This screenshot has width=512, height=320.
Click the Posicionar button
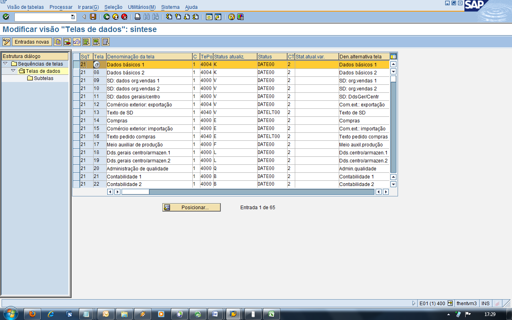click(x=191, y=207)
